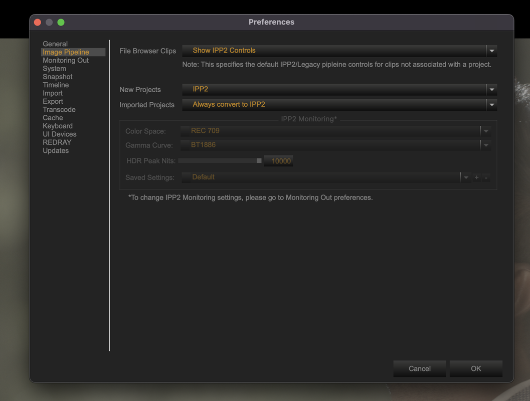Select Export in the preferences list

pyautogui.click(x=53, y=101)
